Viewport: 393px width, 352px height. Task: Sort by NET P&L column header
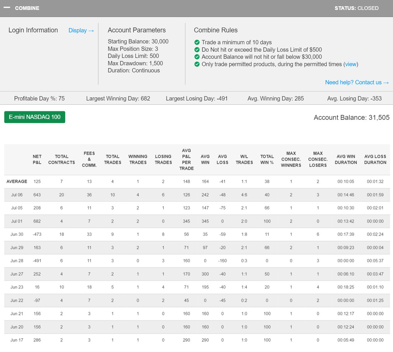coord(37,160)
